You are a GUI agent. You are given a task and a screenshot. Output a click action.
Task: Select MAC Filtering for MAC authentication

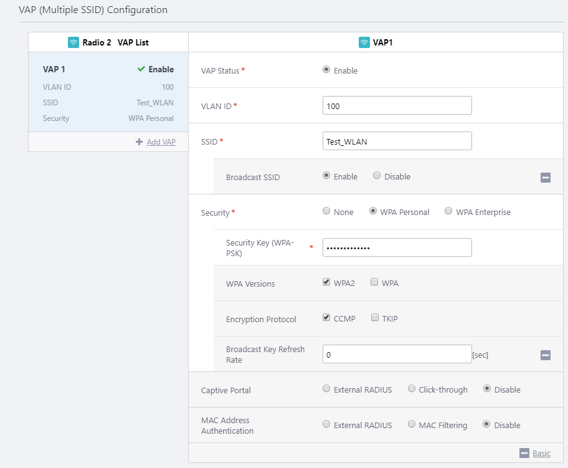412,425
